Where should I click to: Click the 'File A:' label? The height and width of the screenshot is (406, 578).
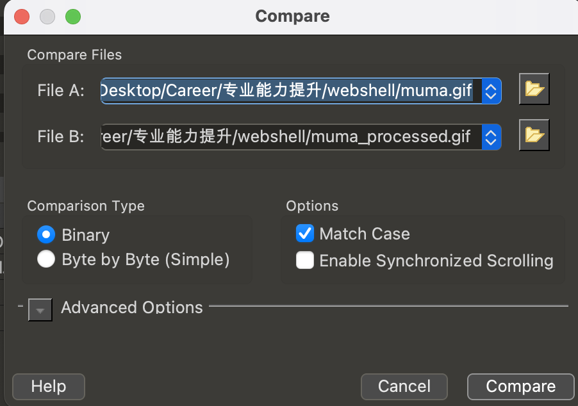pyautogui.click(x=61, y=91)
